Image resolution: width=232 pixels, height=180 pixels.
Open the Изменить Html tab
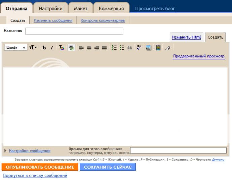[186, 37]
